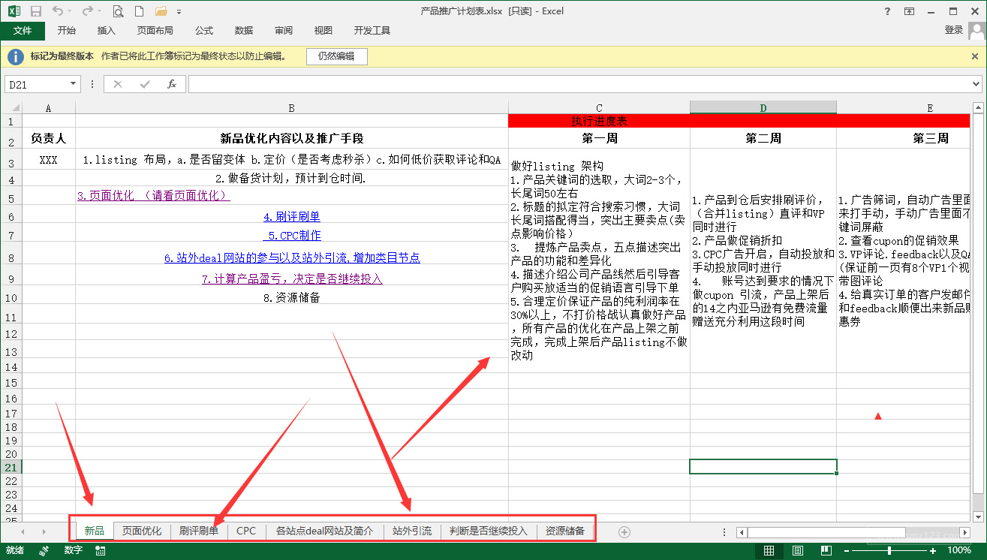Screen dimensions: 987x560
Task: Switch to Normal view in status bar
Action: click(x=769, y=551)
